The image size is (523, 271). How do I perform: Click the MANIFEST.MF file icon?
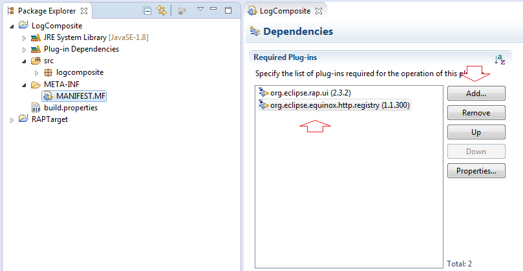(x=48, y=96)
